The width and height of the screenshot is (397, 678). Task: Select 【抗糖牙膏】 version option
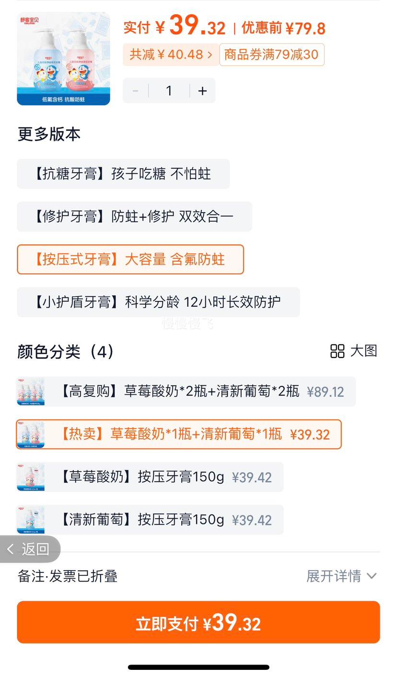point(123,174)
